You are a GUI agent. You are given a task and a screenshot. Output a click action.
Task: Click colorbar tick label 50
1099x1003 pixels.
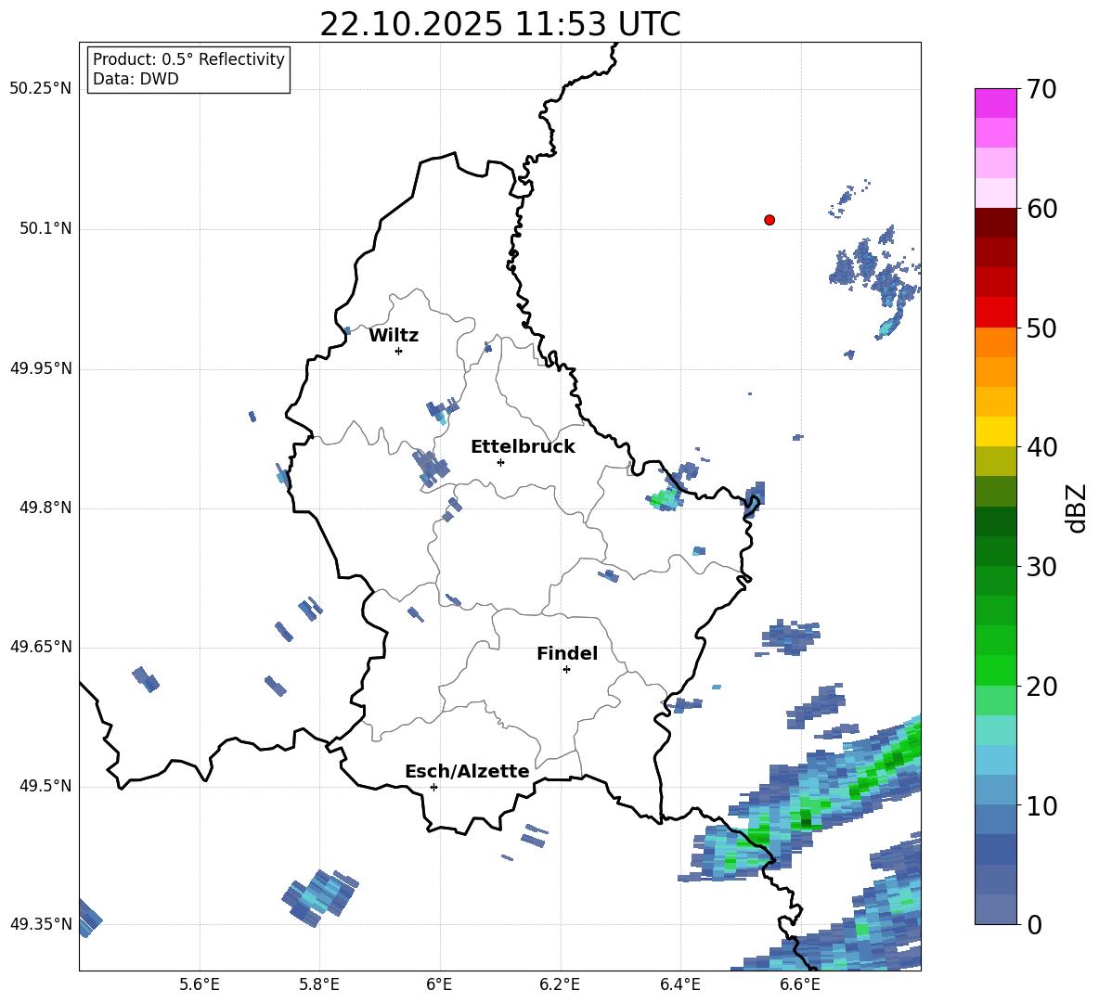pos(1041,328)
